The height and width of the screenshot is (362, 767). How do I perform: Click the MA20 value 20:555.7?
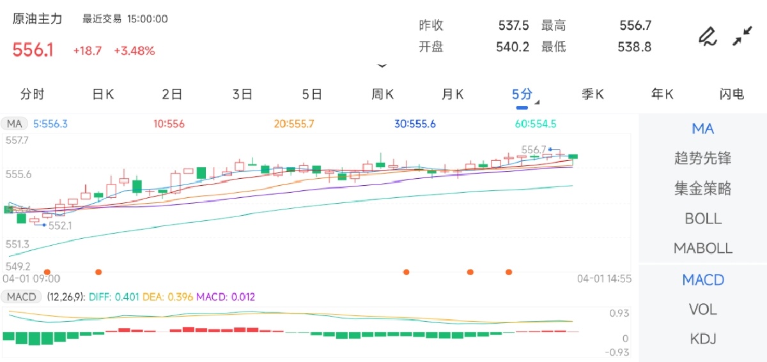294,124
